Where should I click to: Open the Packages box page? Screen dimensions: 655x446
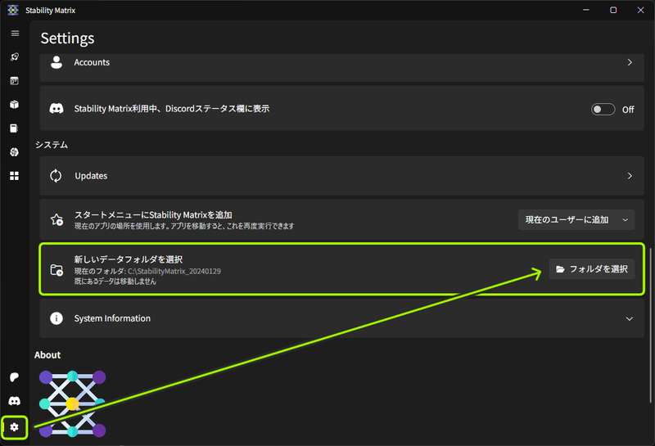click(15, 105)
